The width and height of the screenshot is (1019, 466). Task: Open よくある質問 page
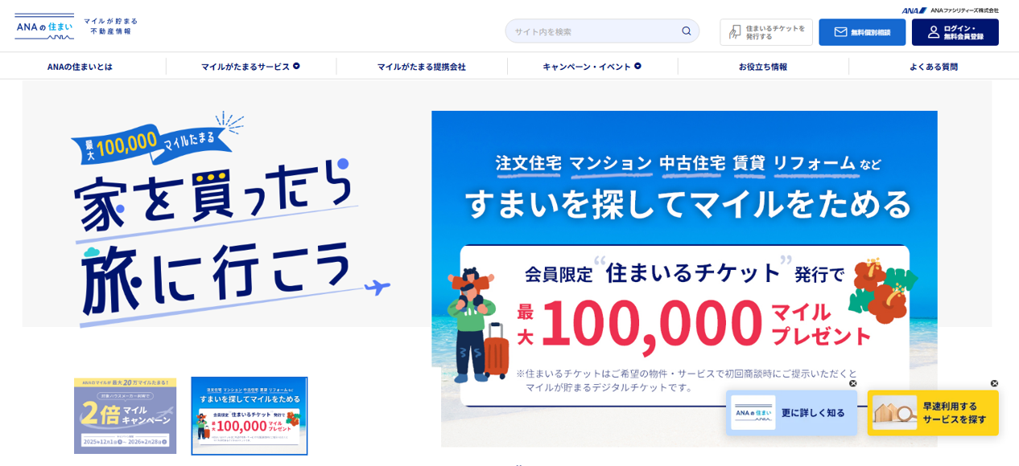(934, 67)
